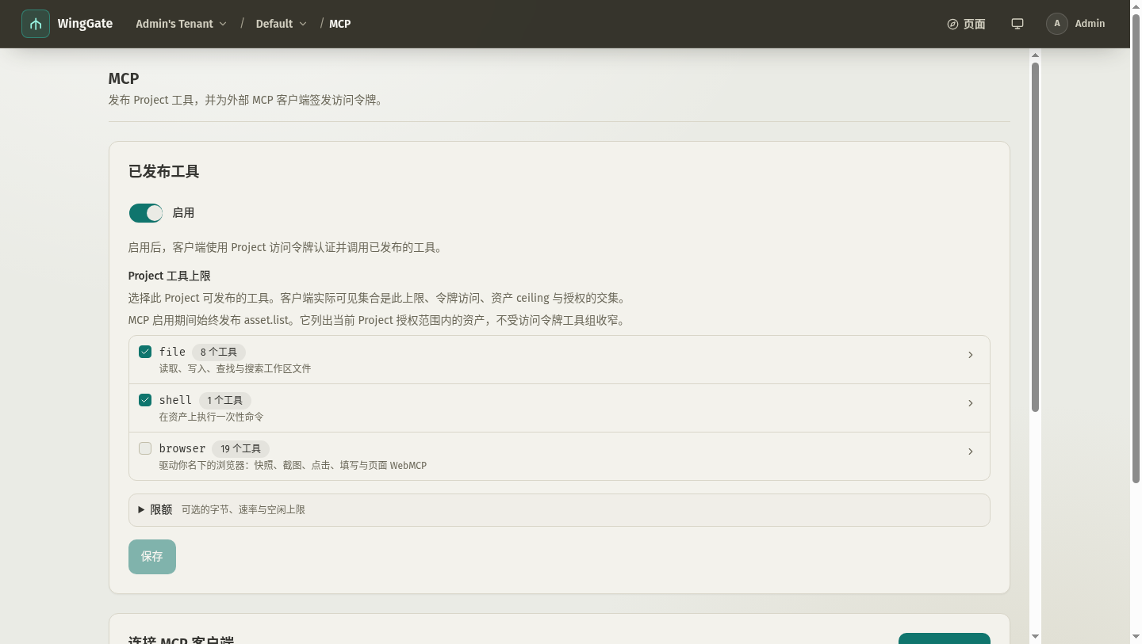Click '可选的字节、速率与空闲上限' hint text
Image resolution: width=1142 pixels, height=644 pixels.
[243, 509]
